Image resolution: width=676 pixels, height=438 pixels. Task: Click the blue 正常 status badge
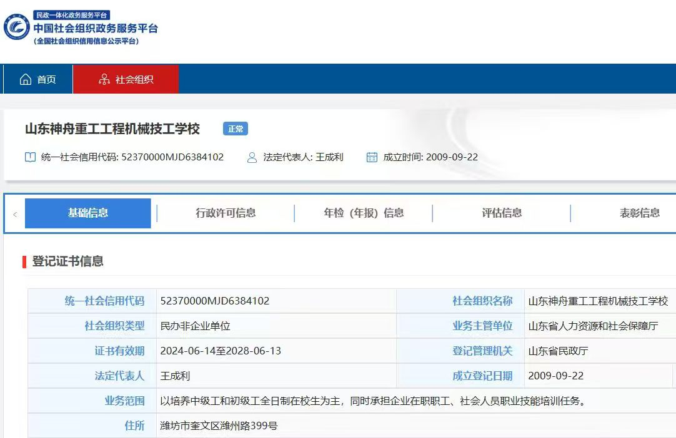[236, 129]
